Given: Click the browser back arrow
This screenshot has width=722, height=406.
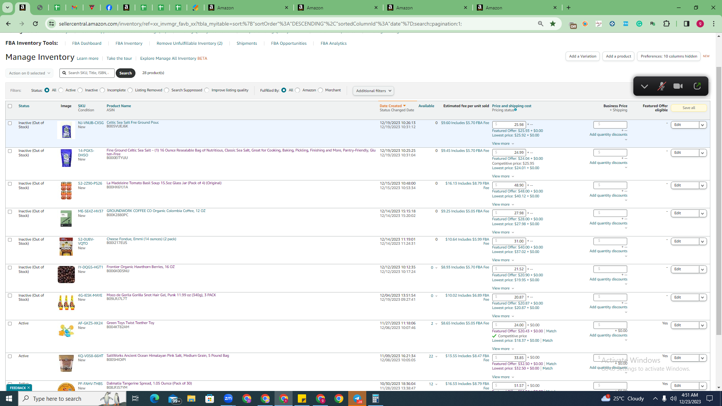Looking at the screenshot, I should 8,24.
